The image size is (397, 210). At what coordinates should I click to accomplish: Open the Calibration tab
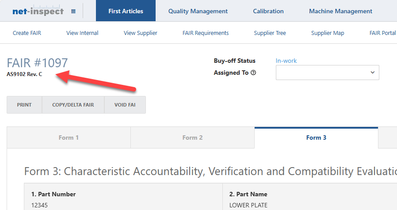(x=268, y=11)
